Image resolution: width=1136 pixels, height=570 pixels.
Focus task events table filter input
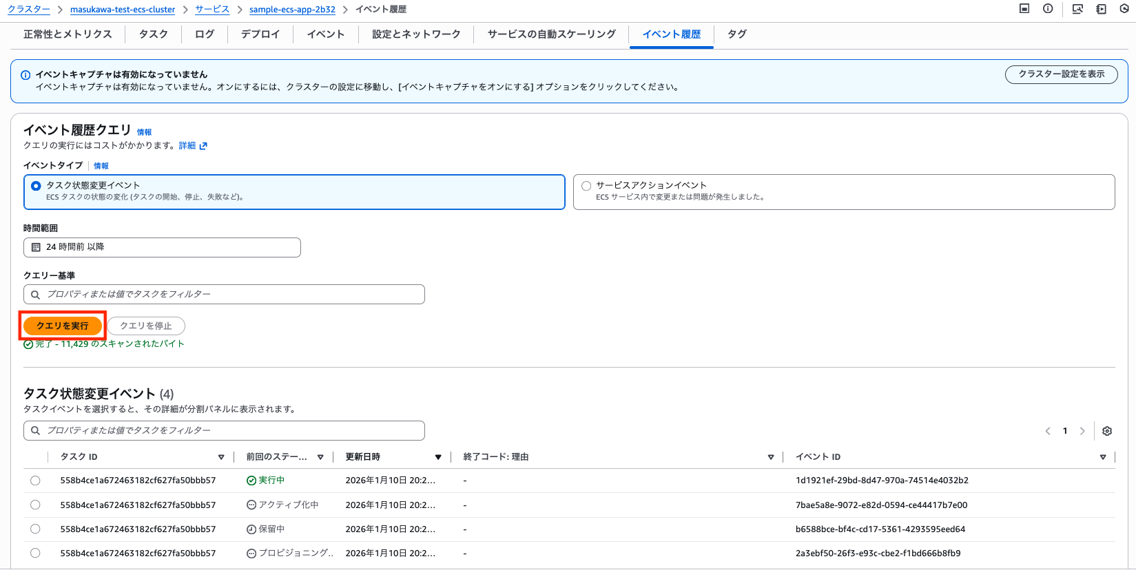point(224,431)
